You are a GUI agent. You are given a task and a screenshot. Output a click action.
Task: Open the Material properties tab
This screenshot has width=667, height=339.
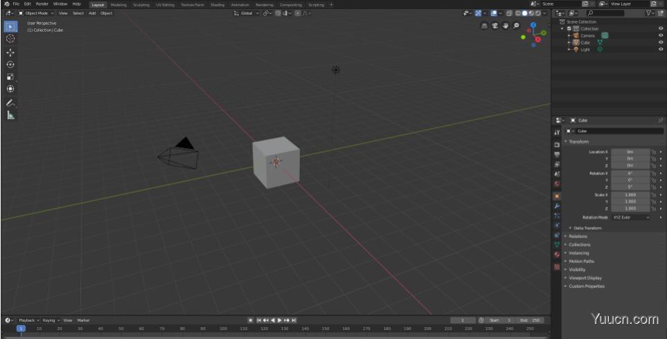click(x=557, y=255)
